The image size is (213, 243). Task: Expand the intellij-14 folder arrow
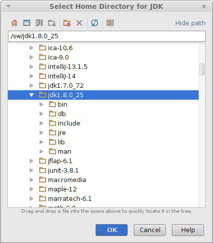point(31,76)
